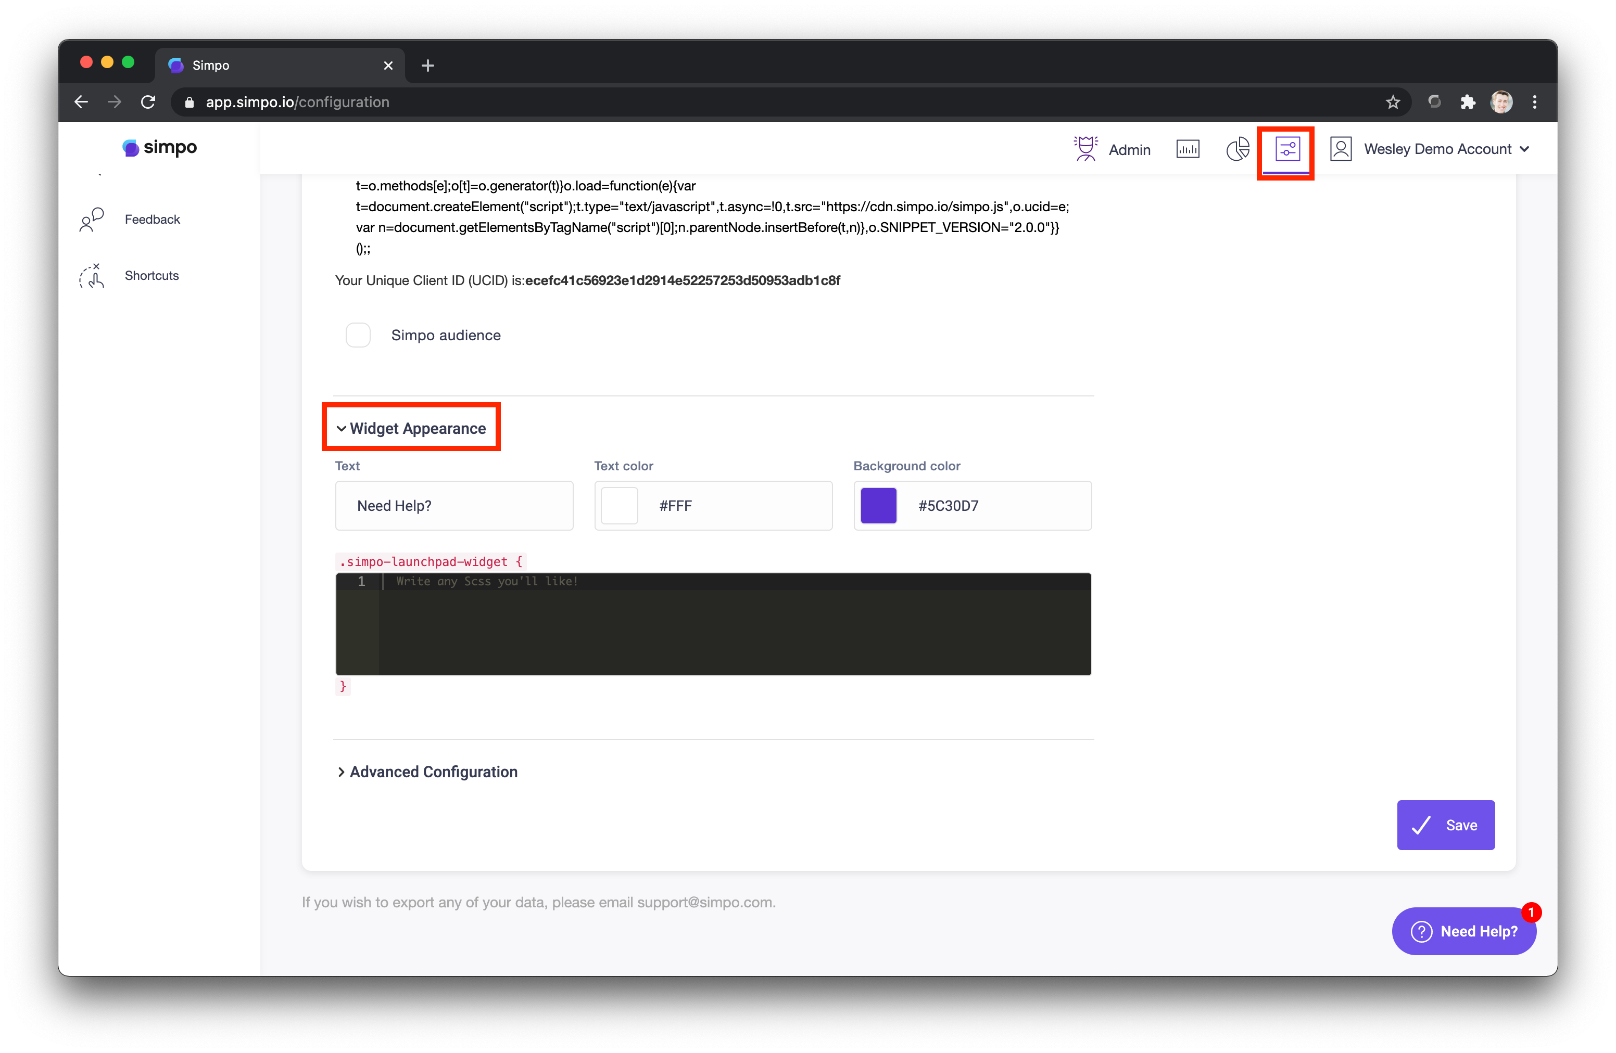Click the notification badge on Need Help widget

pyautogui.click(x=1531, y=912)
